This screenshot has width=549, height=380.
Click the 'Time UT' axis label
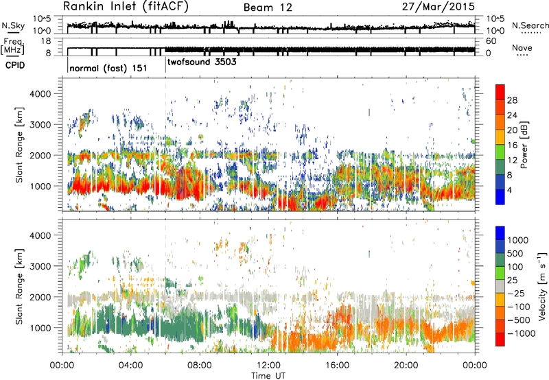click(268, 376)
